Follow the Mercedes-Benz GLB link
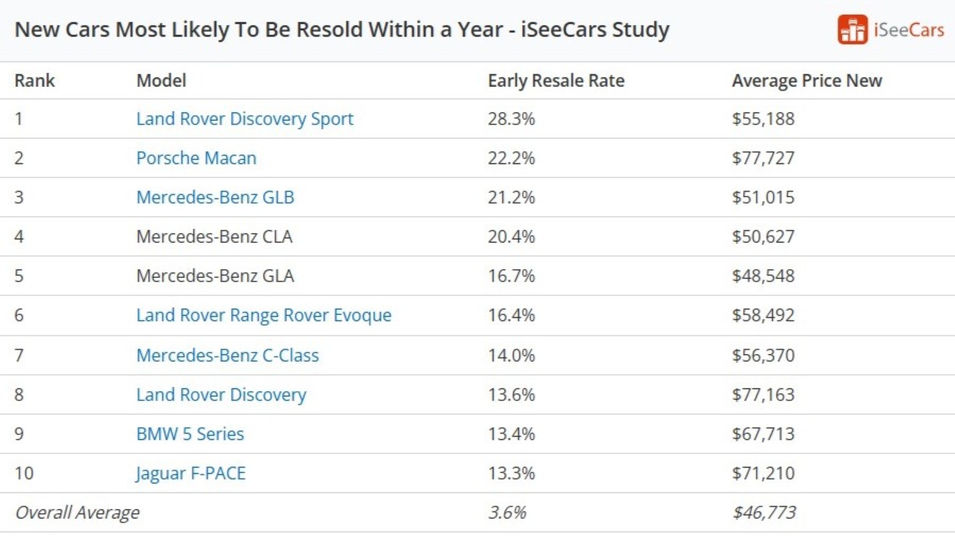955x537 pixels. pos(215,197)
